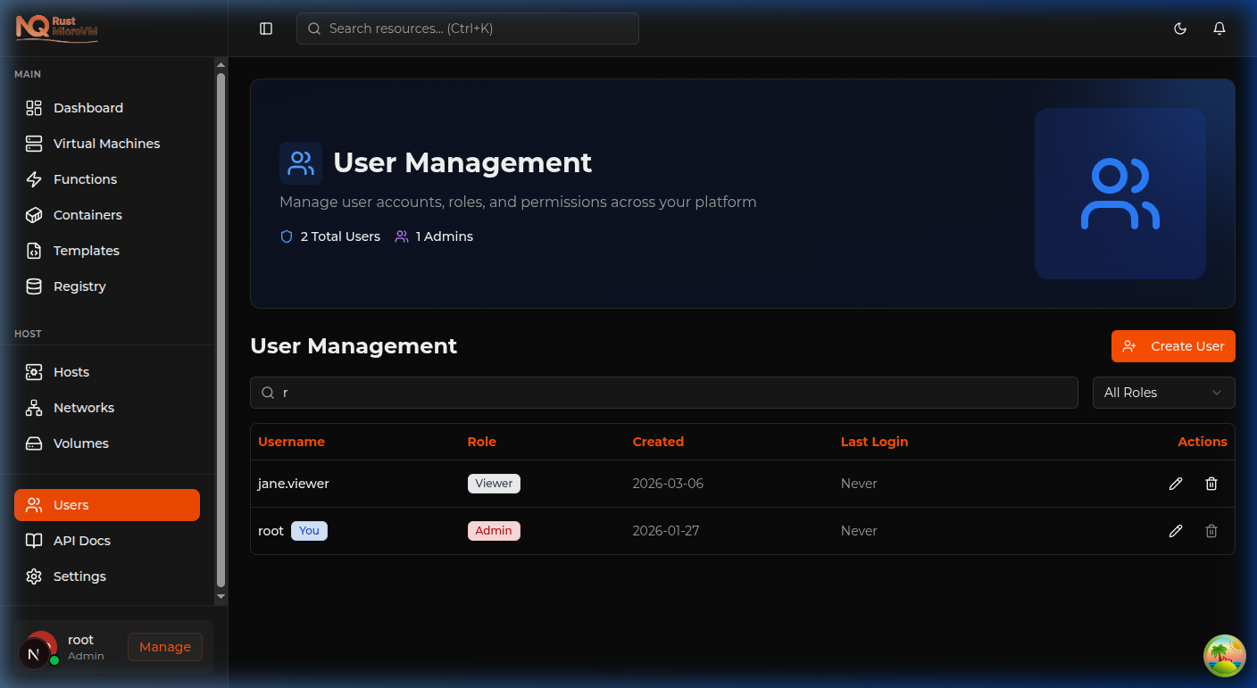Click the NQ Rust MicroVM logo
The image size is (1257, 688).
57,28
